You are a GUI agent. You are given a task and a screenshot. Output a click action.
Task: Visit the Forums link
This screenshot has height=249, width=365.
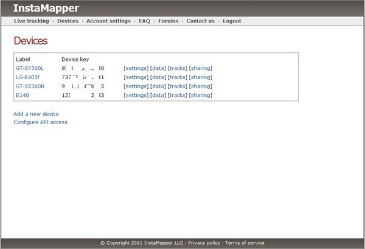[169, 21]
